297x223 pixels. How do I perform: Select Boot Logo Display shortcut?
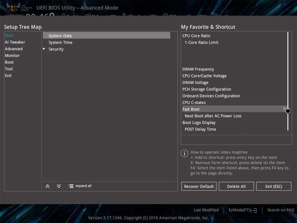[x=199, y=123]
